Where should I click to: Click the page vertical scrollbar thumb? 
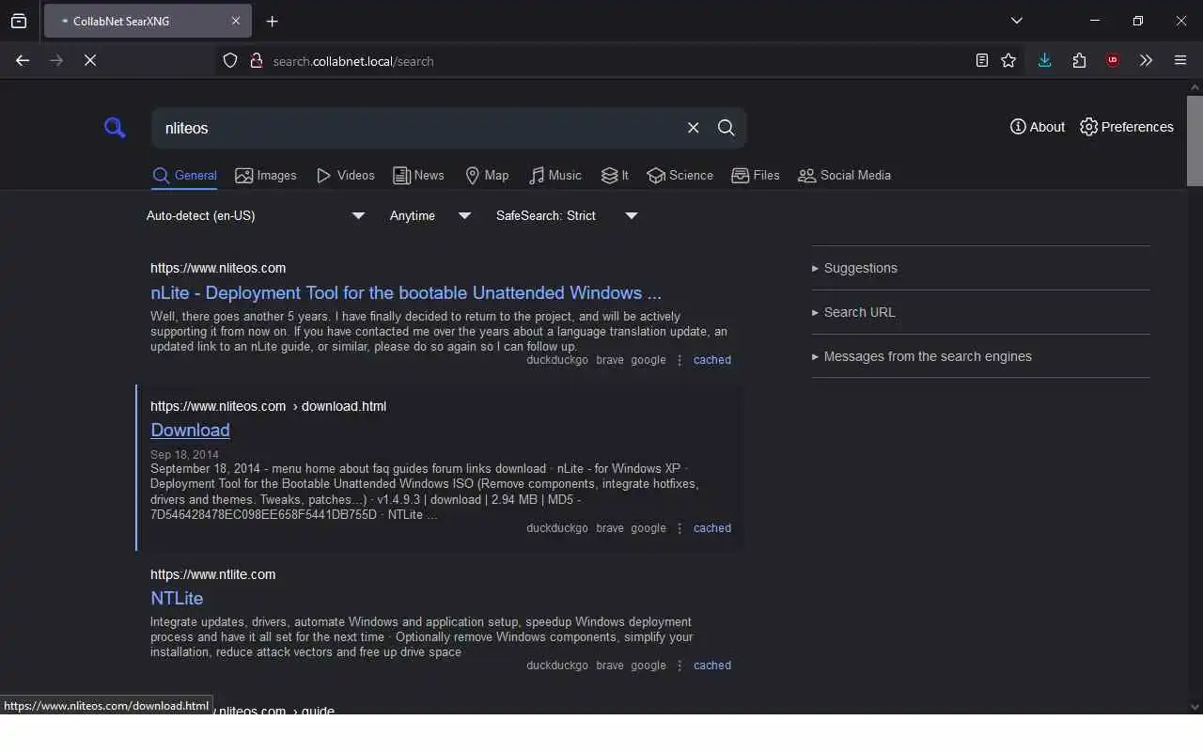click(x=1195, y=140)
